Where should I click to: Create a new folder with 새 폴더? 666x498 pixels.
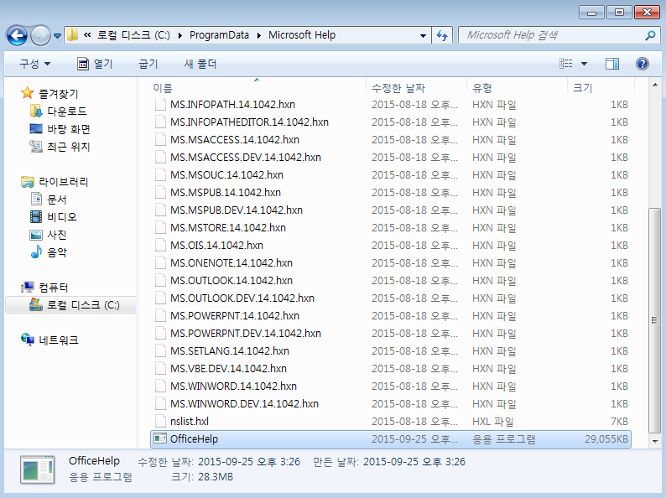200,64
